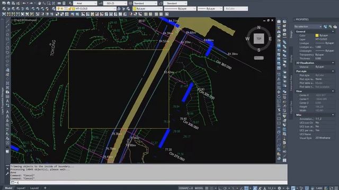
Task: Click the Customization hamburger icon in status bar
Action: pos(336,188)
